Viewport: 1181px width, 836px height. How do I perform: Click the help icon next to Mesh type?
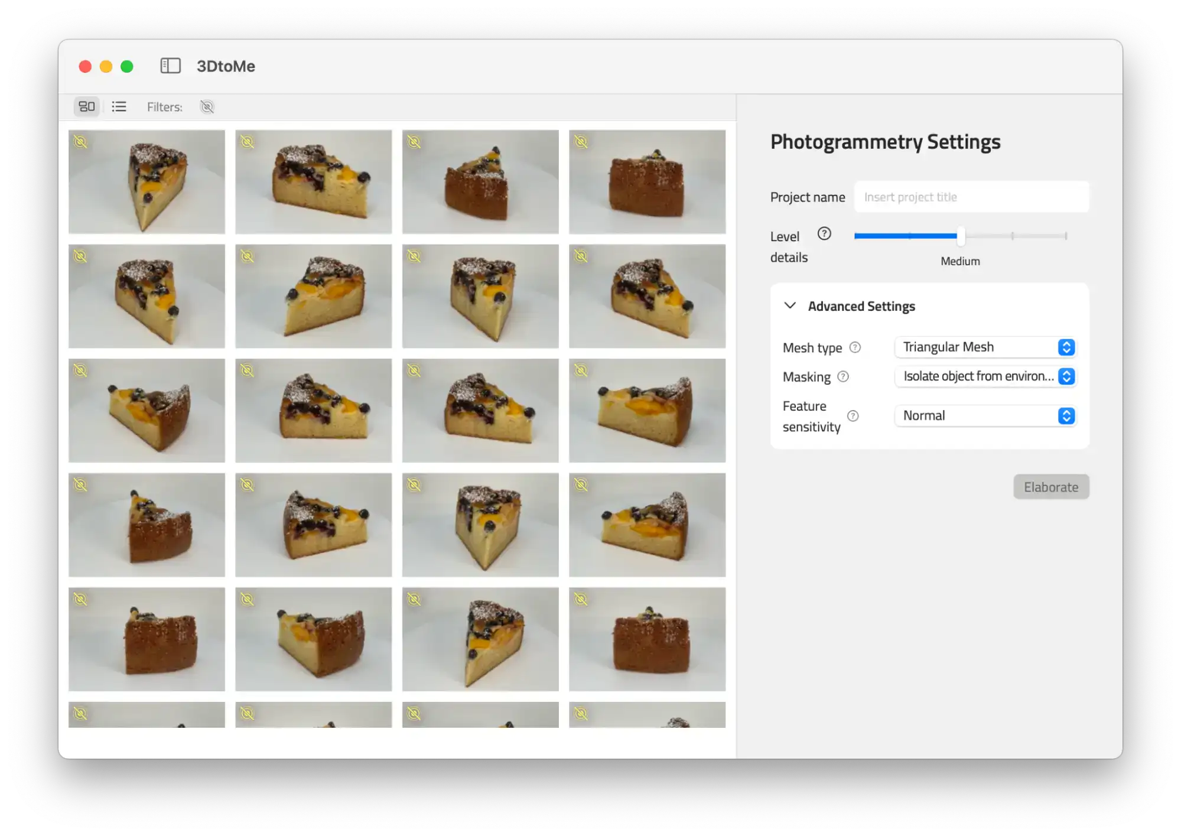[855, 347]
